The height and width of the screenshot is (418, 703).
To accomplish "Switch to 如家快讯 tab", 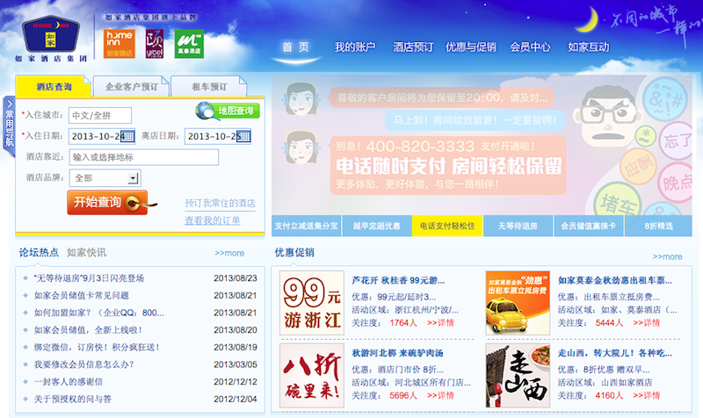I will coord(86,253).
